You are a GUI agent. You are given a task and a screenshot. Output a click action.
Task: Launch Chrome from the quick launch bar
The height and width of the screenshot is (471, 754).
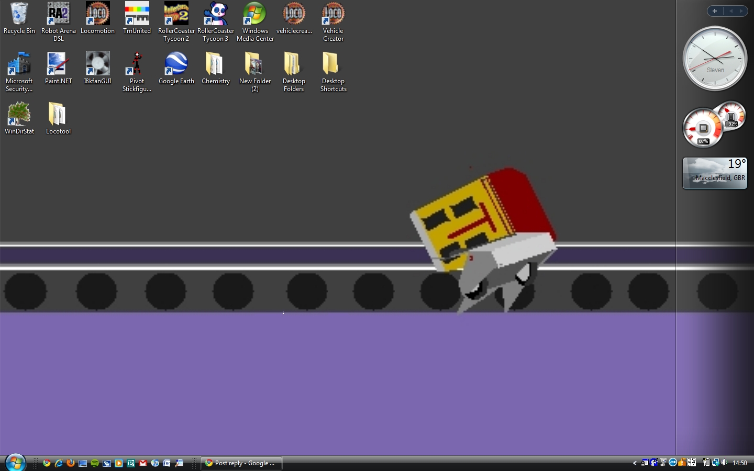47,463
